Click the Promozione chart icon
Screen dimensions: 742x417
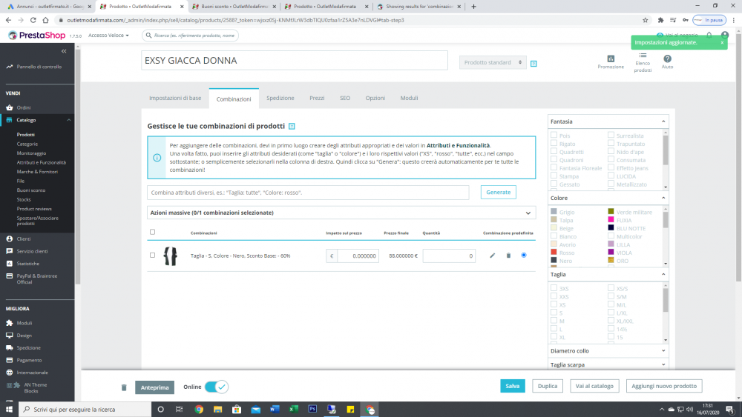[611, 59]
